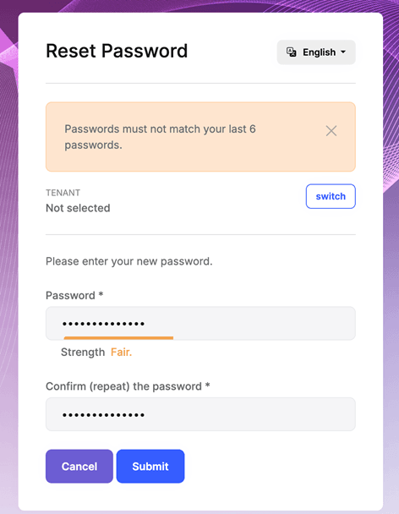Click the password history warning message text

(x=160, y=137)
